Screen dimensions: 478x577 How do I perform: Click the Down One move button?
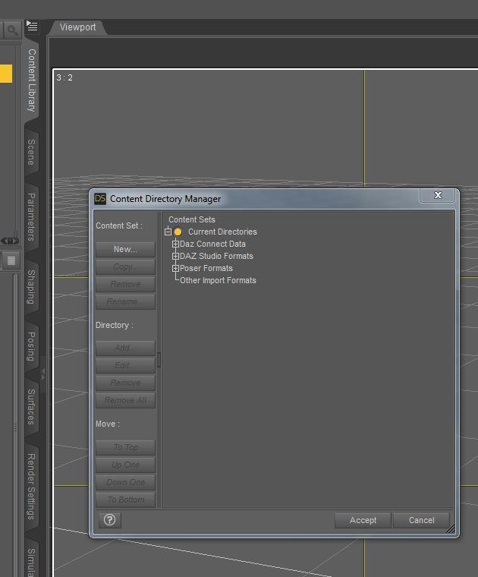(x=125, y=482)
